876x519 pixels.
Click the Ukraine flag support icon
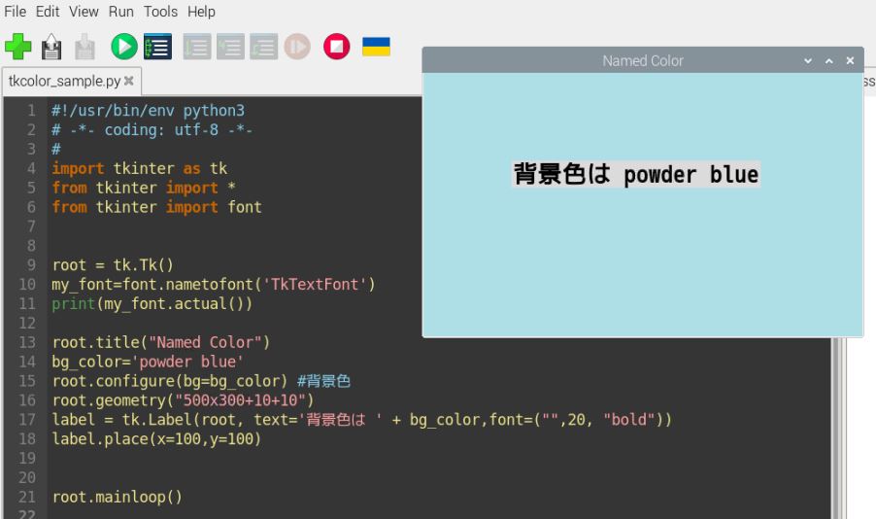click(376, 47)
